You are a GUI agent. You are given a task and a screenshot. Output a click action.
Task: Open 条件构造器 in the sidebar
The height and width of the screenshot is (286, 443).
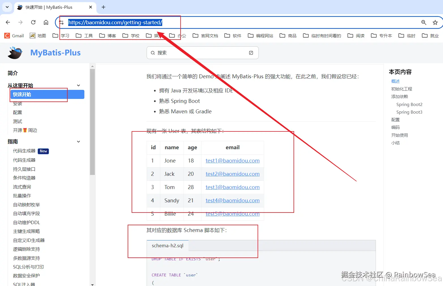pyautogui.click(x=24, y=178)
